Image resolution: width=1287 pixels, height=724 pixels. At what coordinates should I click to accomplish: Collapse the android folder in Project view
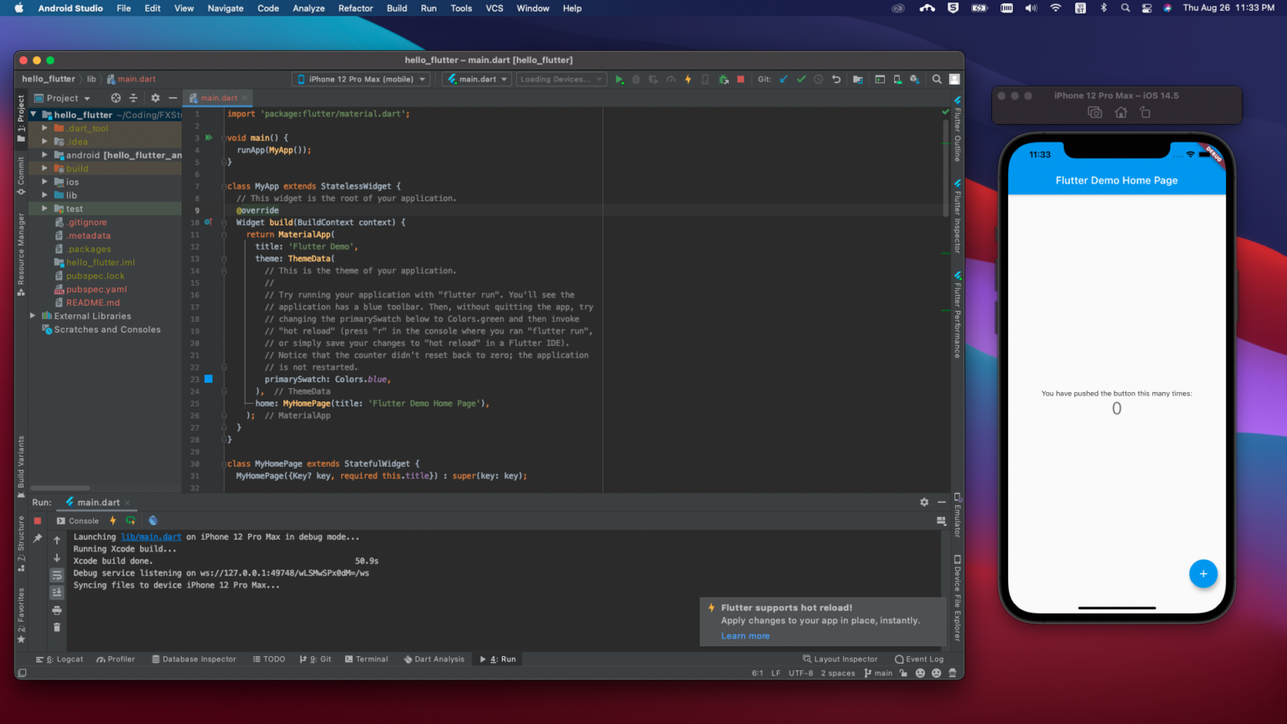(x=45, y=154)
